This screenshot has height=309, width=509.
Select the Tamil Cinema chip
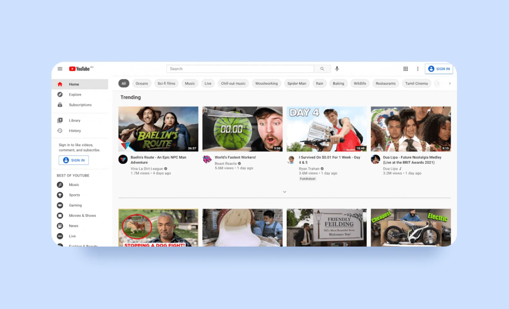[416, 83]
